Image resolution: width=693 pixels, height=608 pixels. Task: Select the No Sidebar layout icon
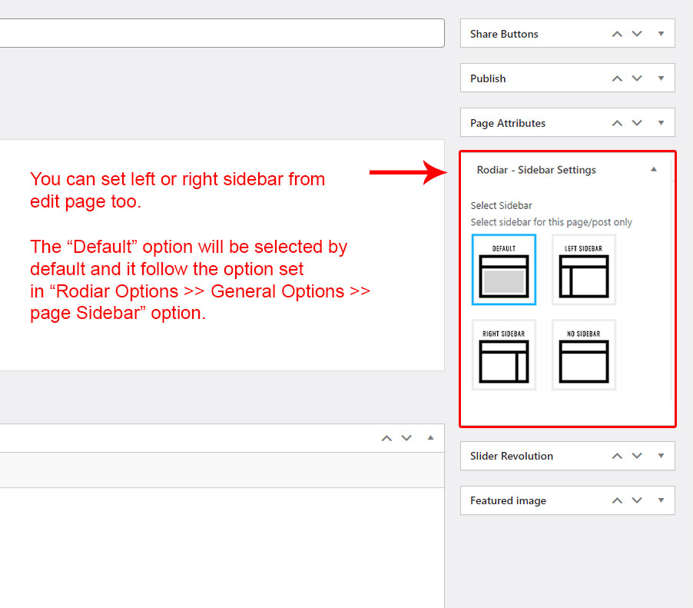(584, 355)
